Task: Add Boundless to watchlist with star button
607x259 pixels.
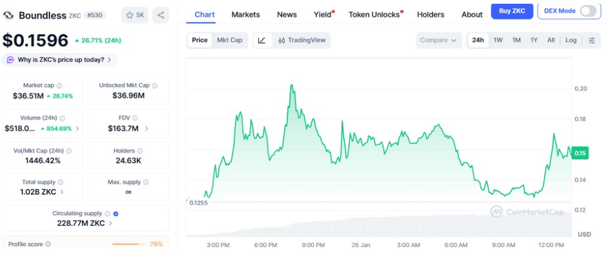Action: click(134, 15)
